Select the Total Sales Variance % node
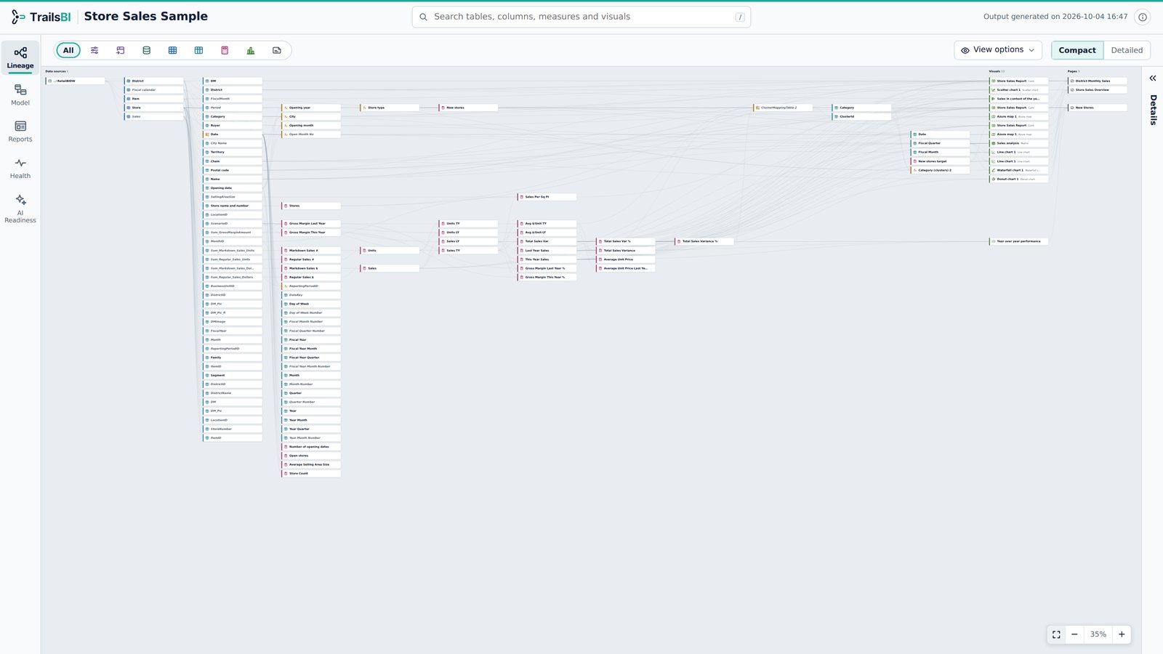Screen dimensions: 1163x654 [x=704, y=241]
